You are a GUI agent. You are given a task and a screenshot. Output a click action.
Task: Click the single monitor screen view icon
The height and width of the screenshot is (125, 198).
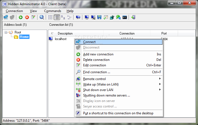pyautogui.click(x=87, y=17)
